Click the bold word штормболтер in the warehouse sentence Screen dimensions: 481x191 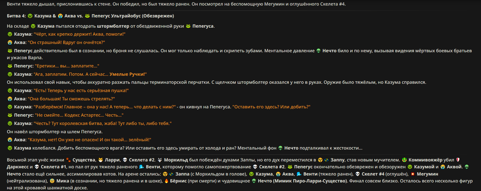(113, 26)
